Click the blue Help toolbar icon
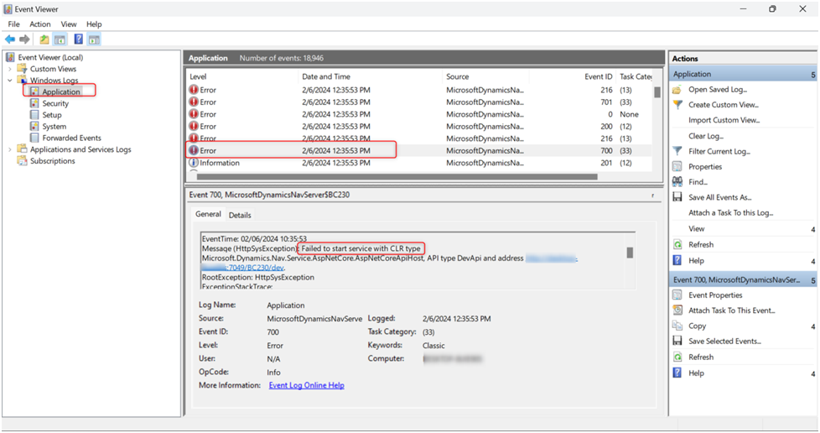Viewport: 820px width, 433px height. point(78,39)
